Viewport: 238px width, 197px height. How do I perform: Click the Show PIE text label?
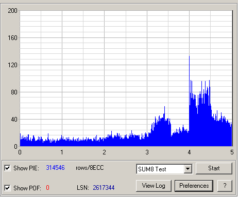click(x=26, y=168)
